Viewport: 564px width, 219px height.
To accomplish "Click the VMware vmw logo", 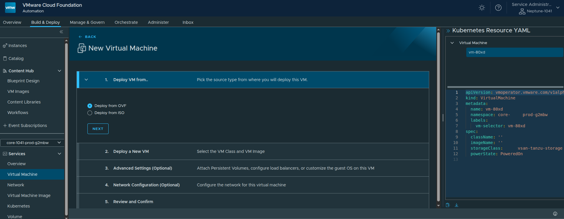I will (x=10, y=8).
